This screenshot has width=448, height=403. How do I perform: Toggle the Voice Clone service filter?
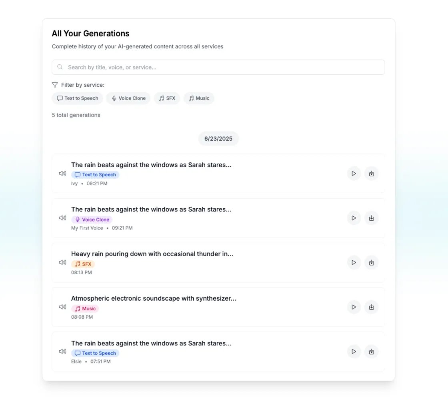tap(128, 98)
